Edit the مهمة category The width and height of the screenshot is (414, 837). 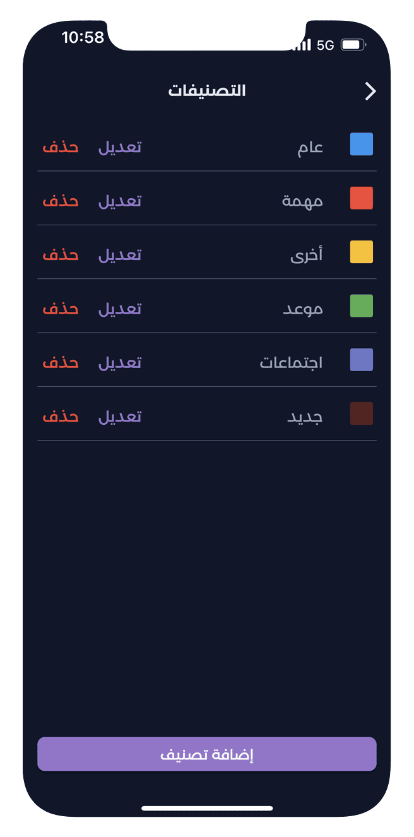tap(120, 200)
